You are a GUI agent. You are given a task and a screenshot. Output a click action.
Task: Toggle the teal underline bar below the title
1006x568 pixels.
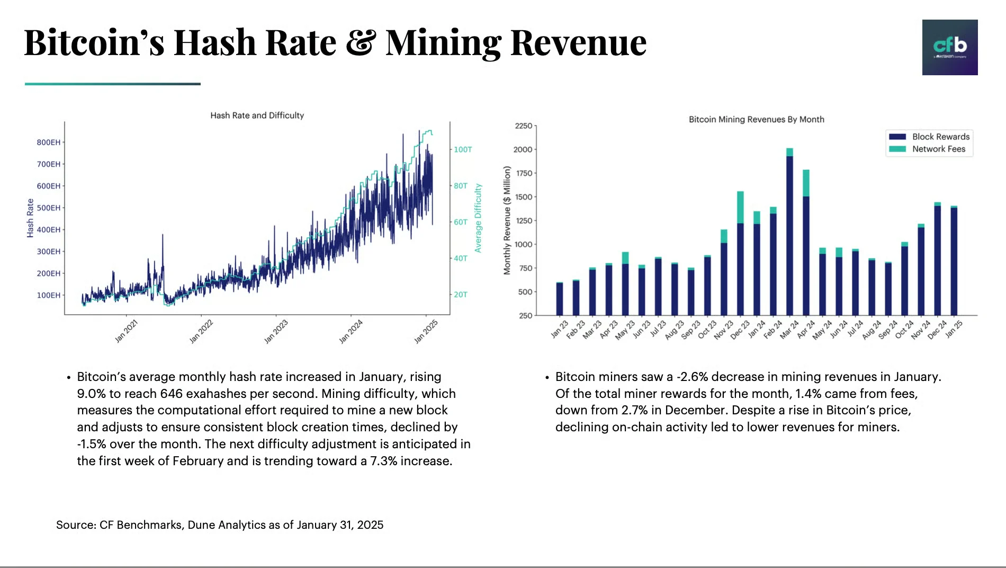click(112, 83)
